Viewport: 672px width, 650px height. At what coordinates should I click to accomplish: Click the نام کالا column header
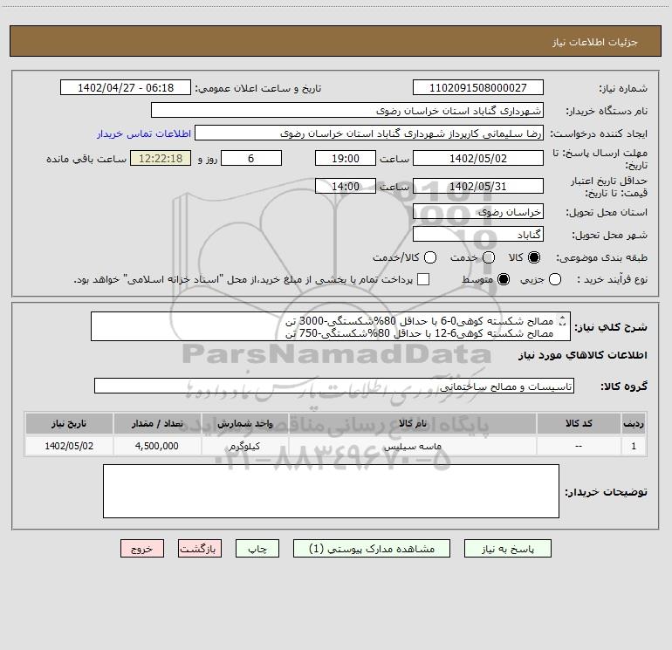pyautogui.click(x=412, y=424)
